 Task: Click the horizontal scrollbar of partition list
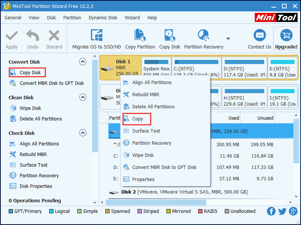coord(156,202)
